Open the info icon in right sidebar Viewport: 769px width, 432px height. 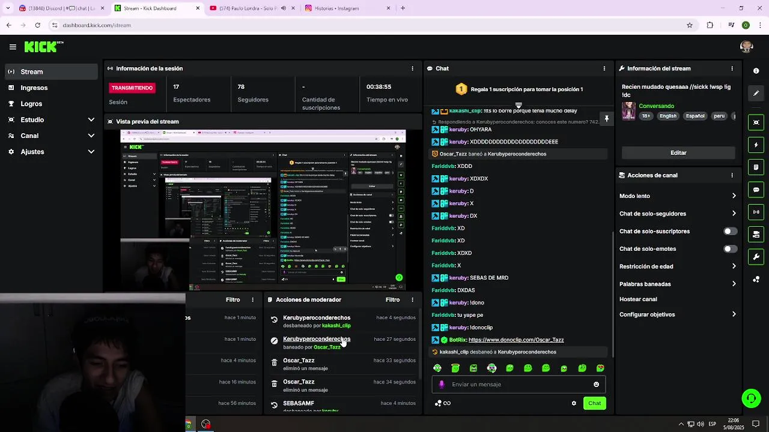[756, 71]
